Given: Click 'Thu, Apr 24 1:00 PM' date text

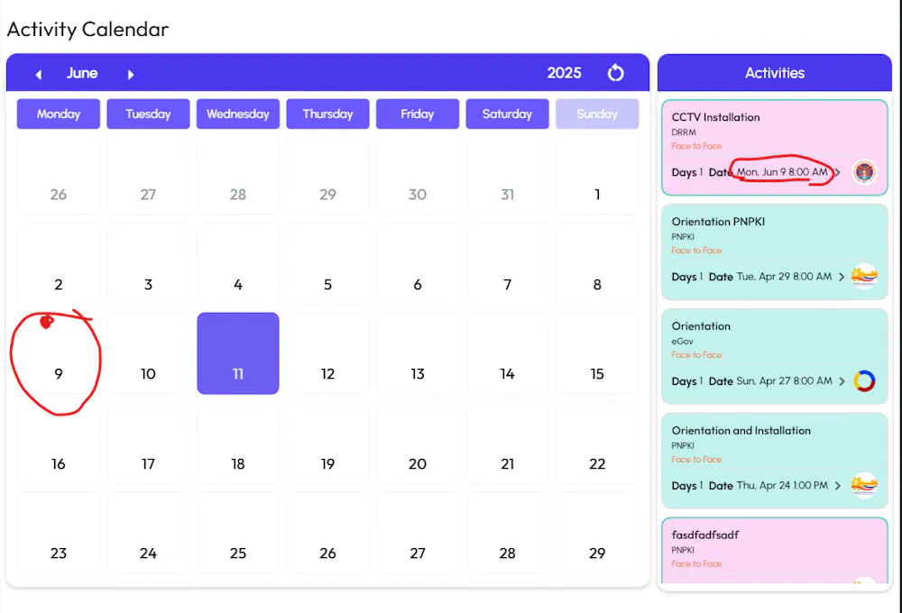Looking at the screenshot, I should 782,485.
